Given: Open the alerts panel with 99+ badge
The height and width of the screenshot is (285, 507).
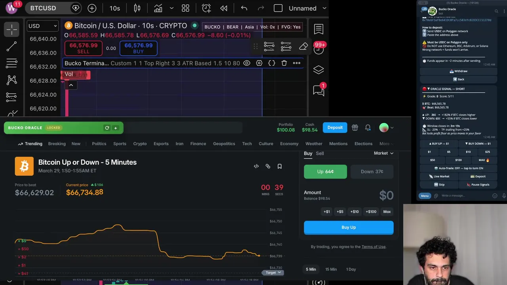Looking at the screenshot, I should point(319,48).
